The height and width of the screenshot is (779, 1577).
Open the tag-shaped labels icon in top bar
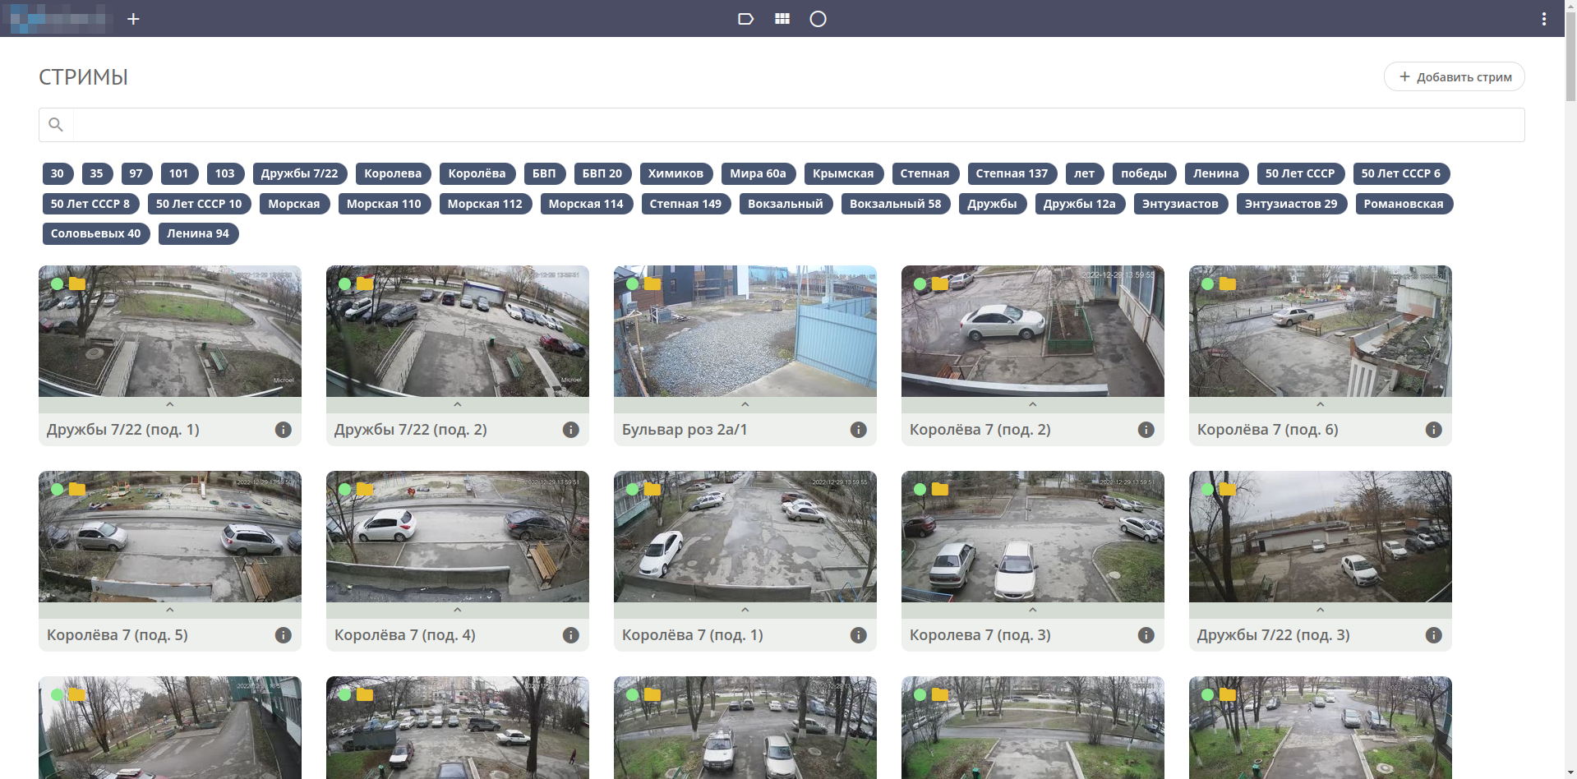[745, 19]
